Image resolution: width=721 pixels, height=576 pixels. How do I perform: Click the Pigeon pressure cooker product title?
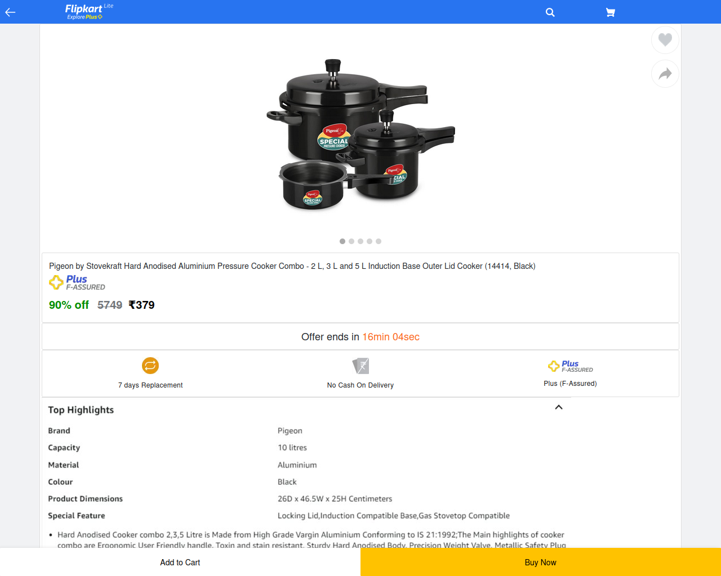292,266
